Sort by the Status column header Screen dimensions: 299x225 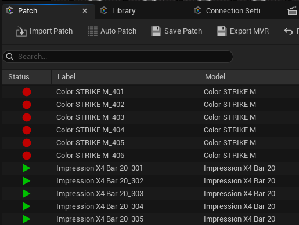click(27, 77)
